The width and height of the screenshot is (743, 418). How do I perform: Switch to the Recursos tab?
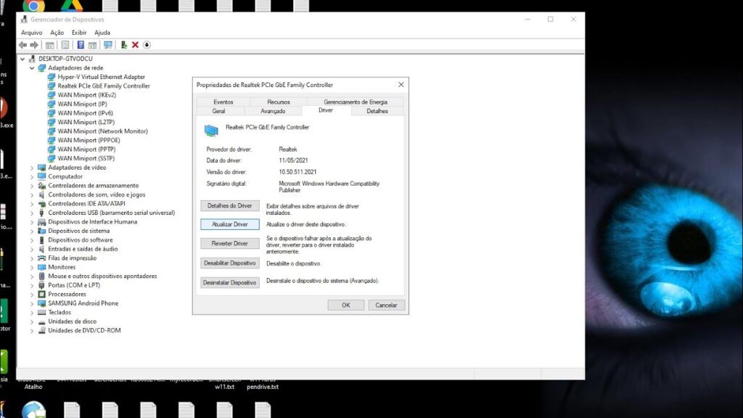(278, 102)
